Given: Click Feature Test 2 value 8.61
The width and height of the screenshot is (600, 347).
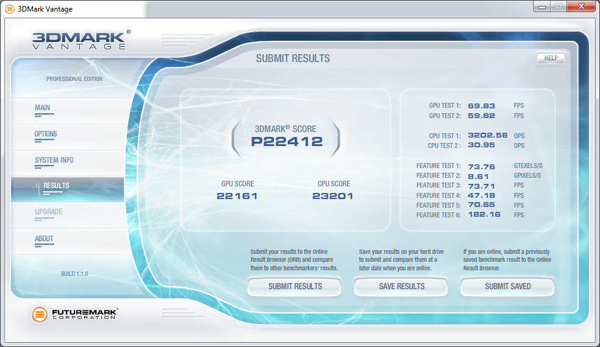Looking at the screenshot, I should coord(478,177).
